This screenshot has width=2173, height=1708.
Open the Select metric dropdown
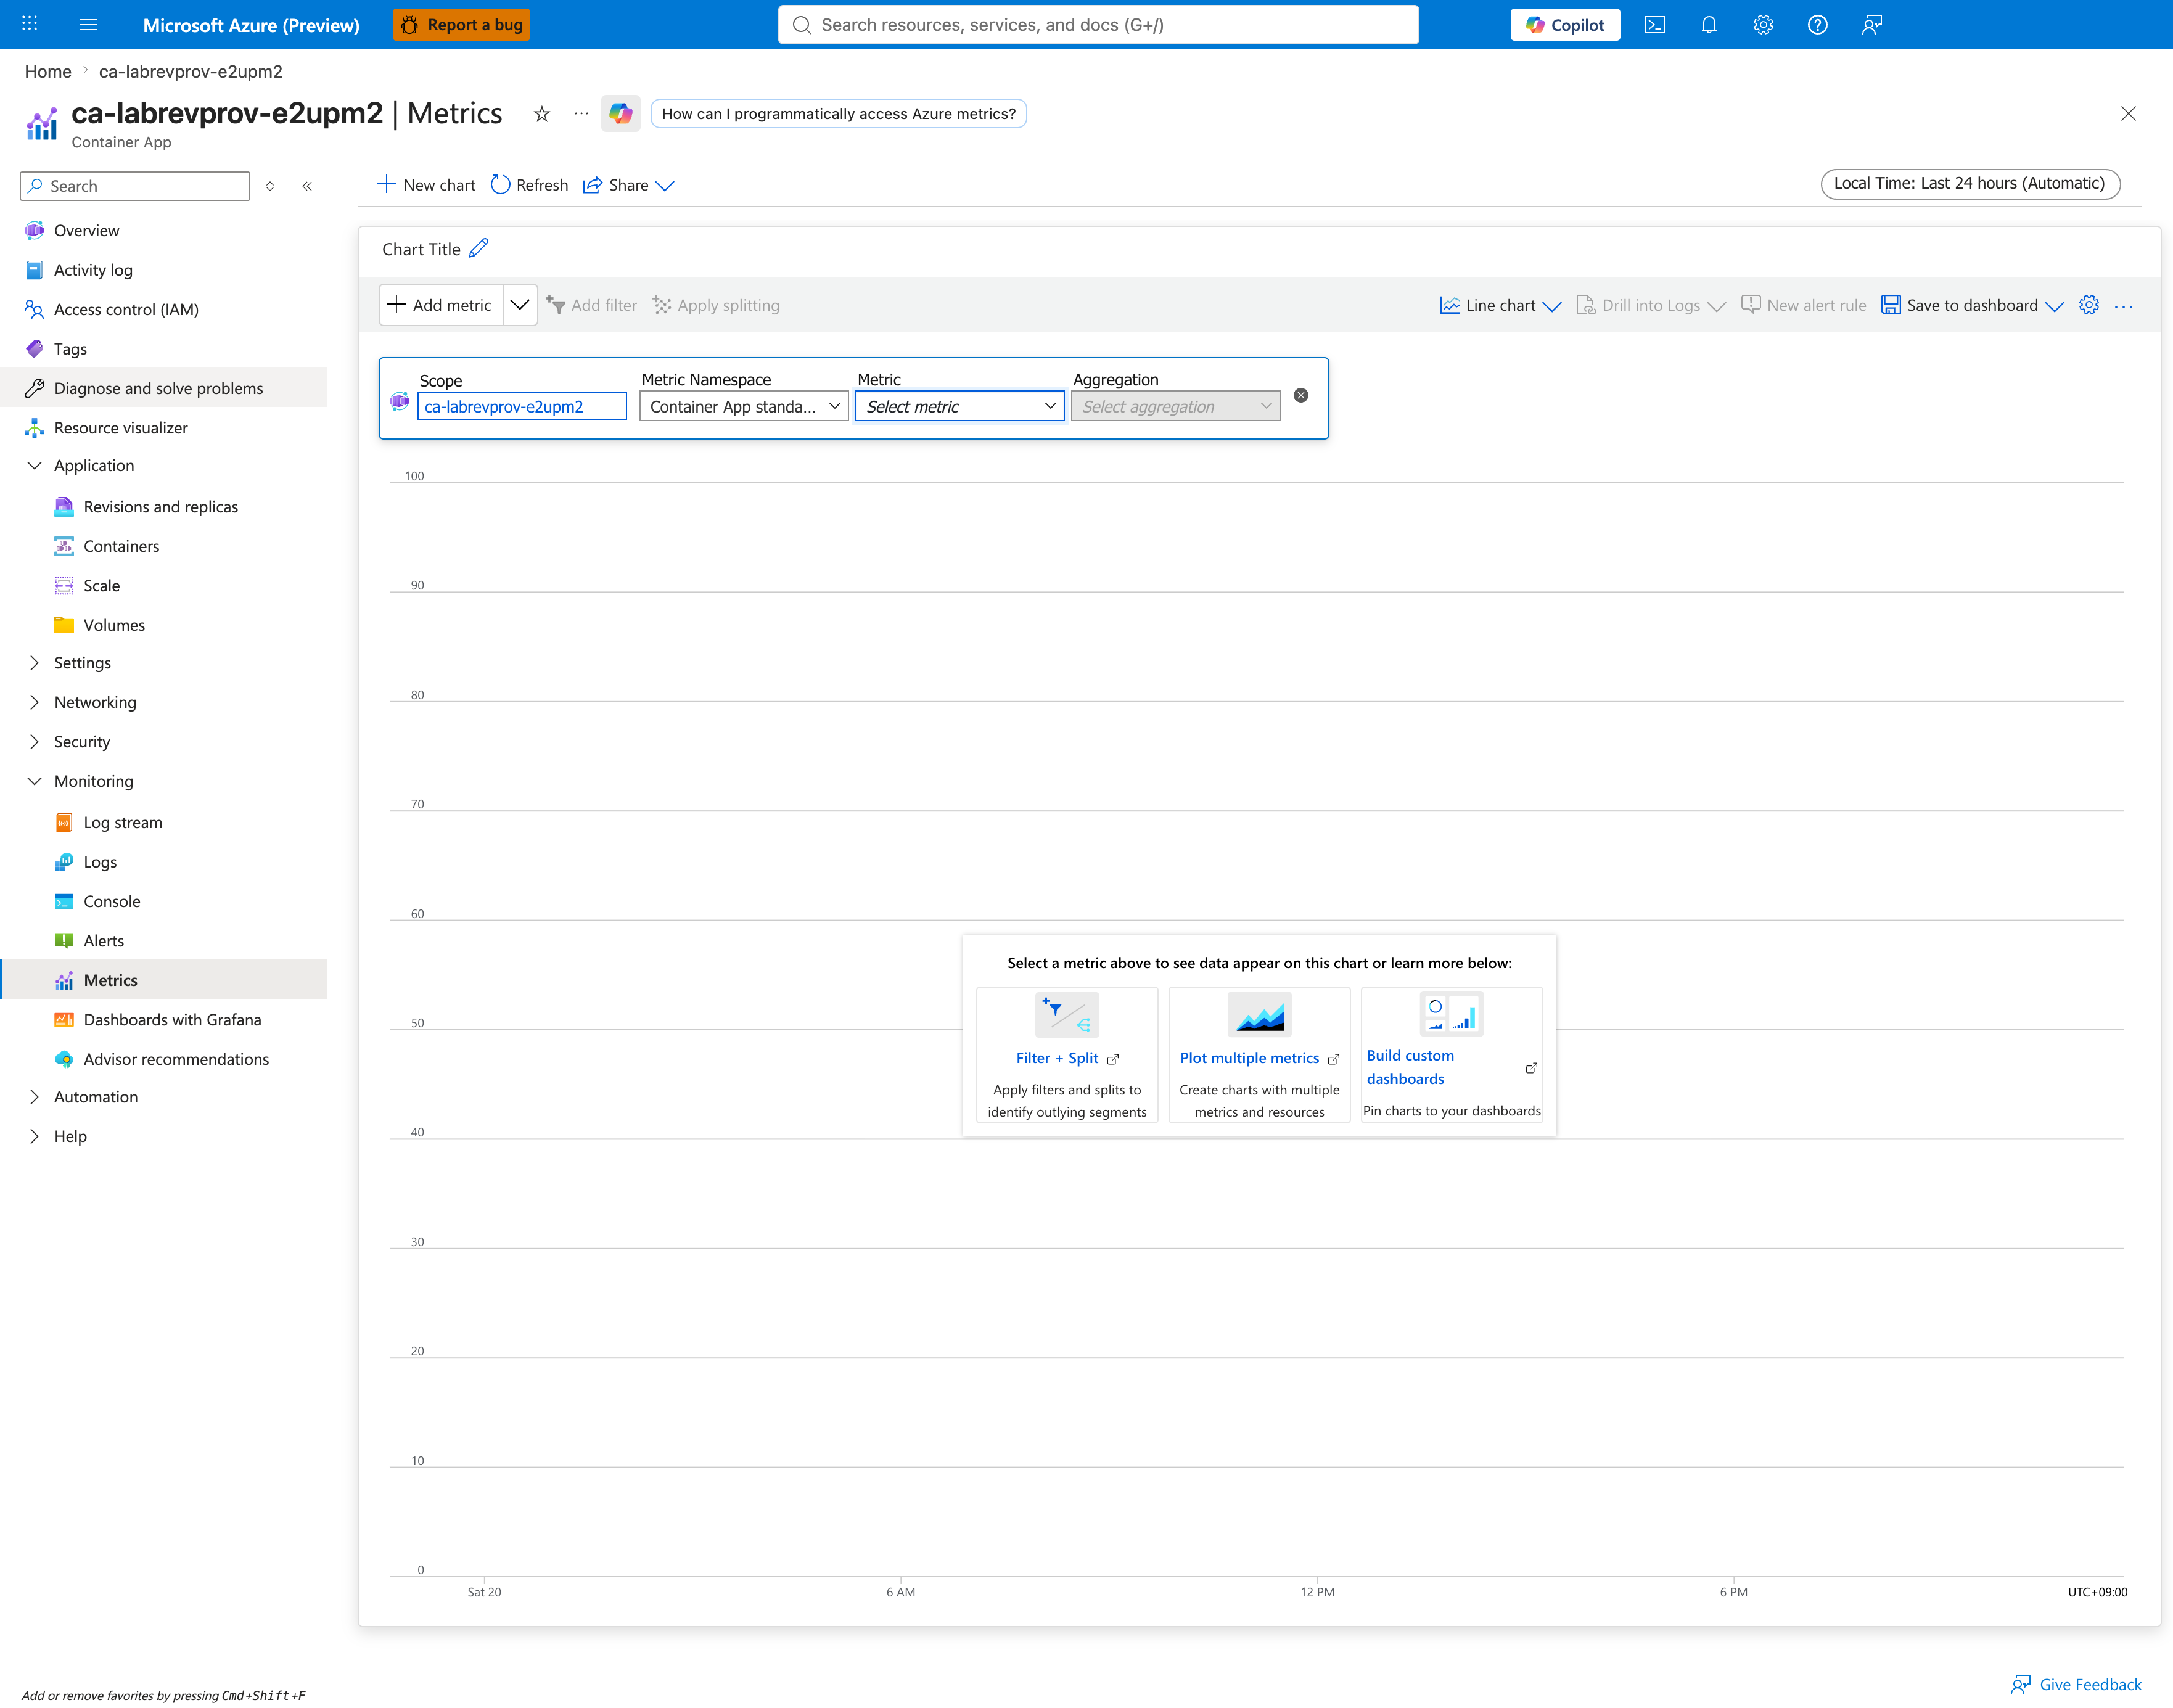click(960, 406)
